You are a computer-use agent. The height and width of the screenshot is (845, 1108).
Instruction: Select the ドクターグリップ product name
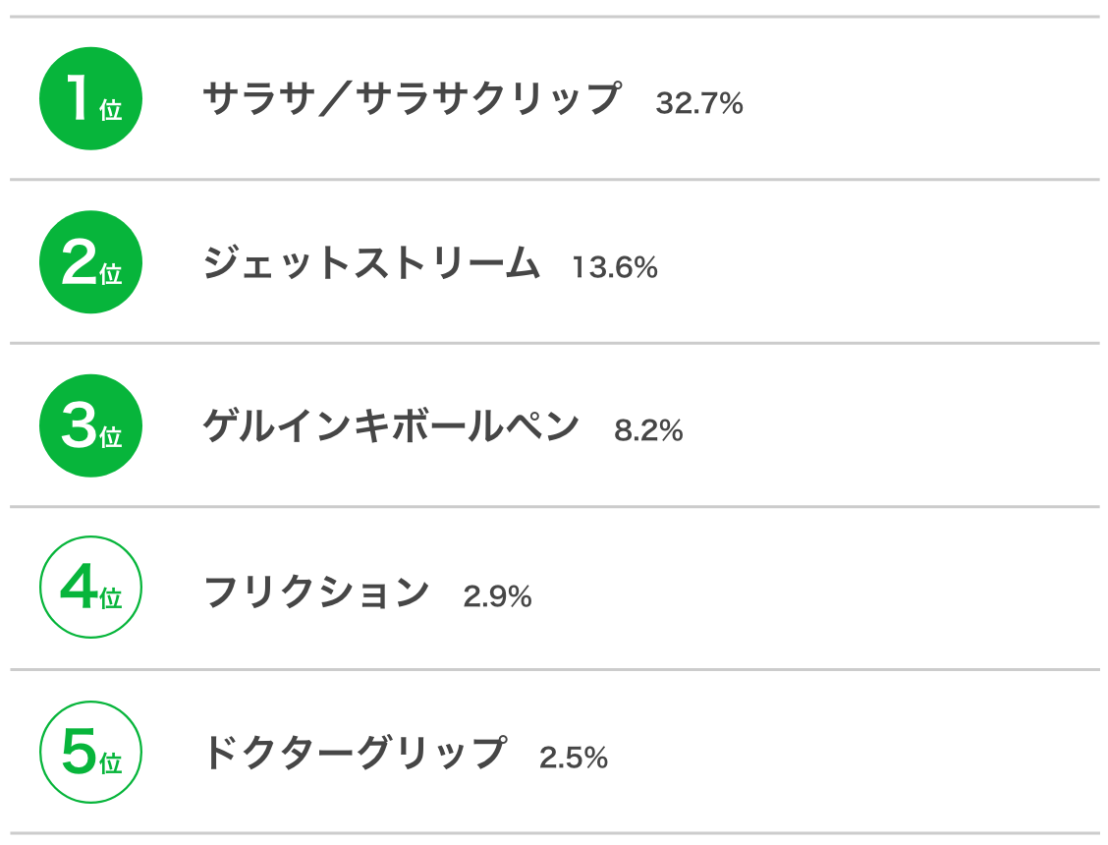(x=356, y=752)
